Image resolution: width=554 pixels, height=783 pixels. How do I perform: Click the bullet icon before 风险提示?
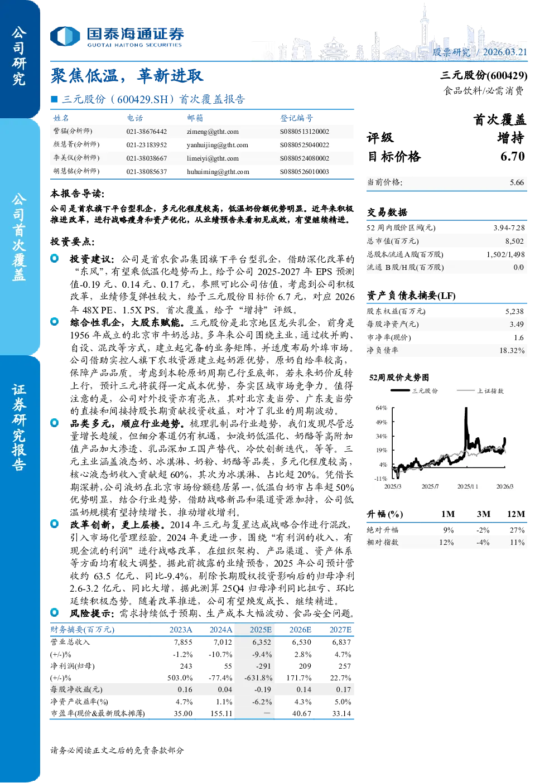coord(55,612)
